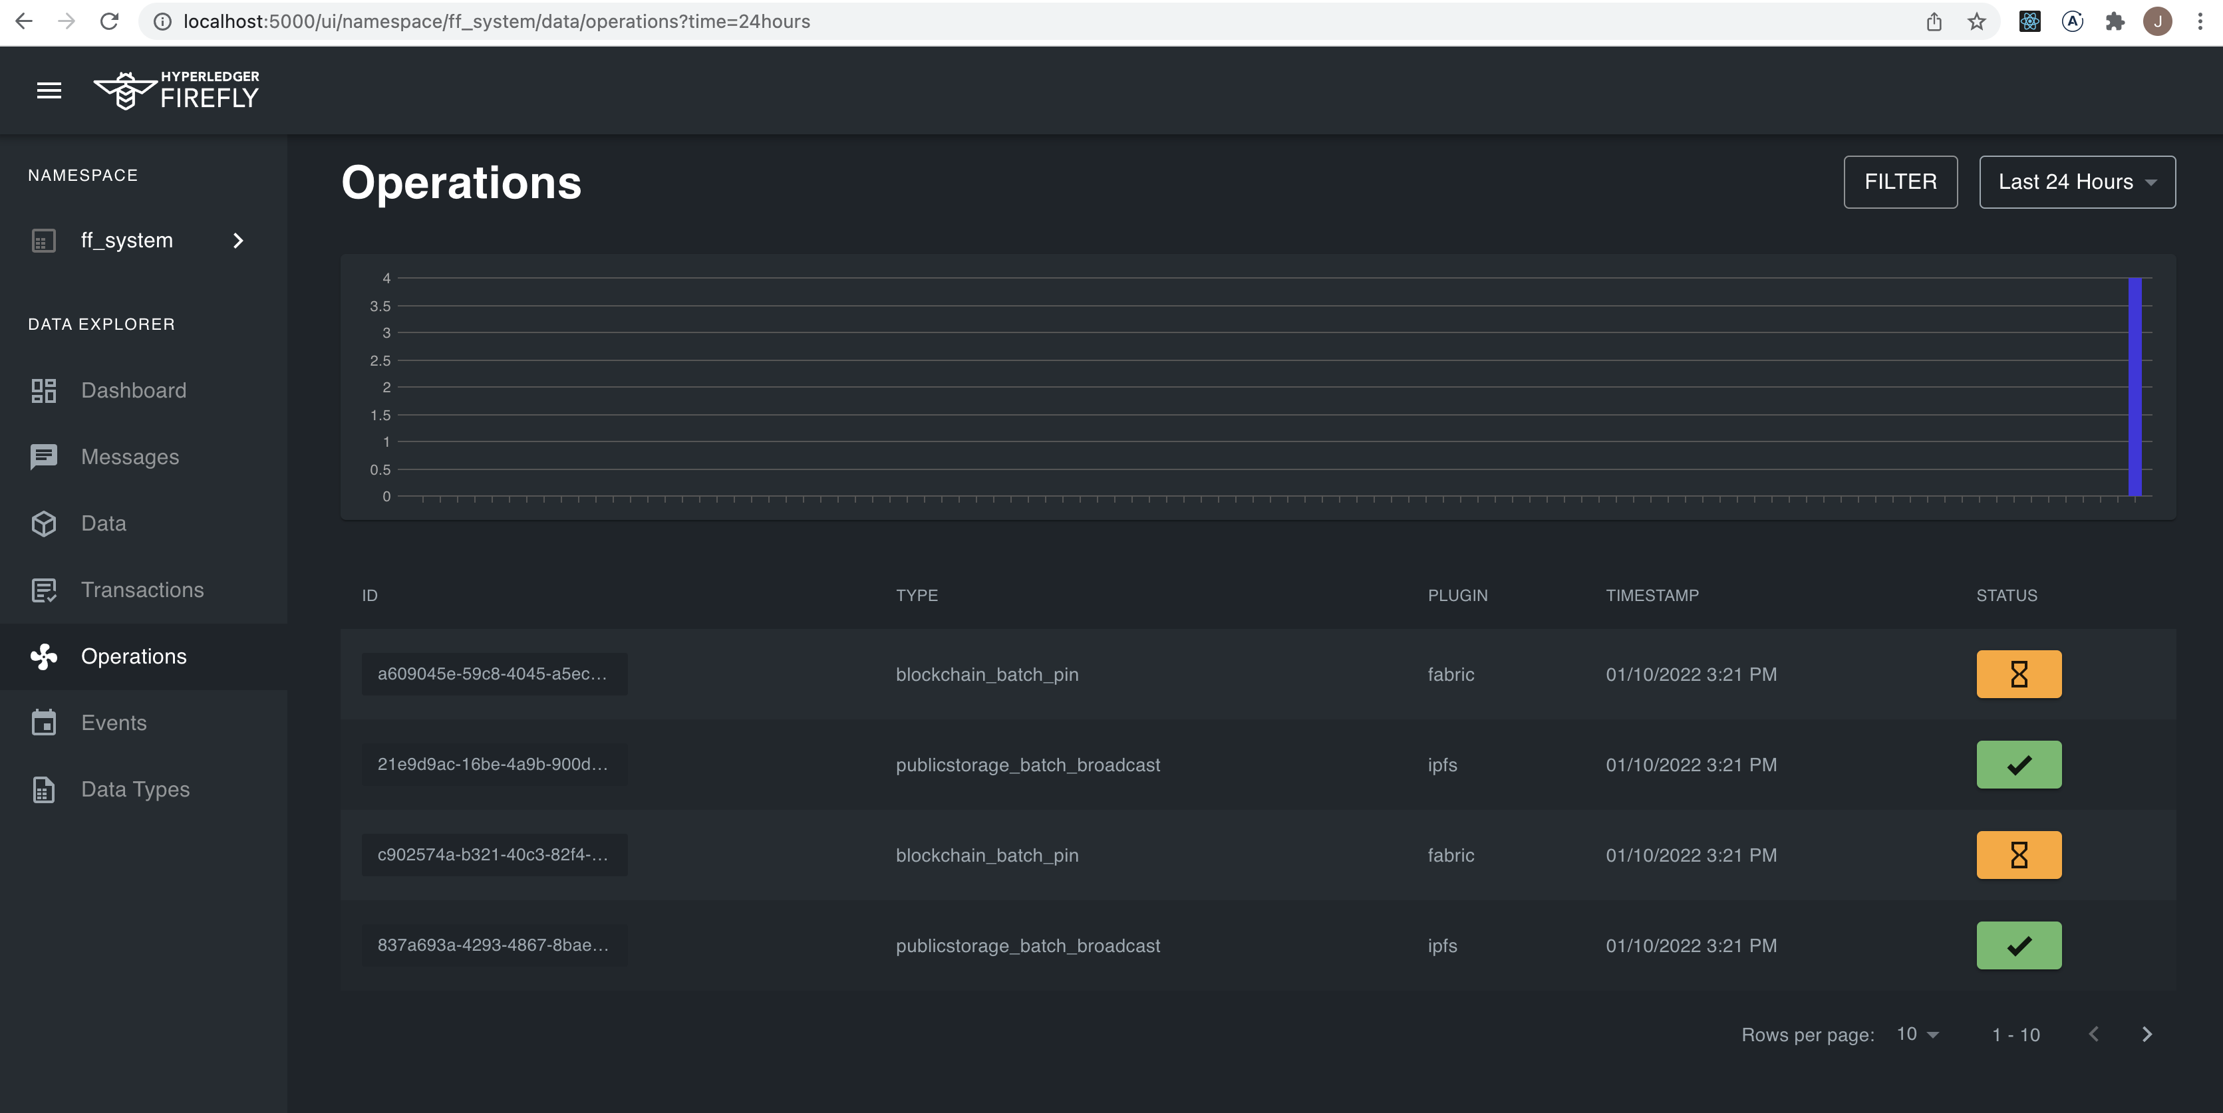
Task: Click the Transactions list icon
Action: (43, 590)
